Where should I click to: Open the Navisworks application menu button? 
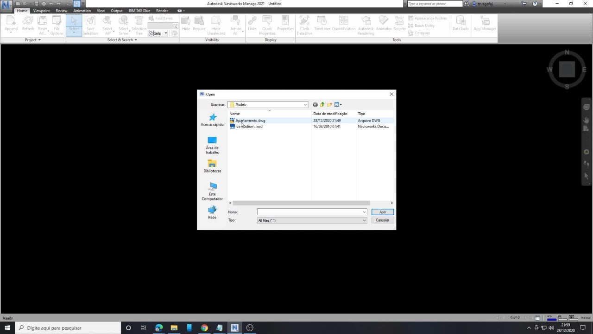6,6
